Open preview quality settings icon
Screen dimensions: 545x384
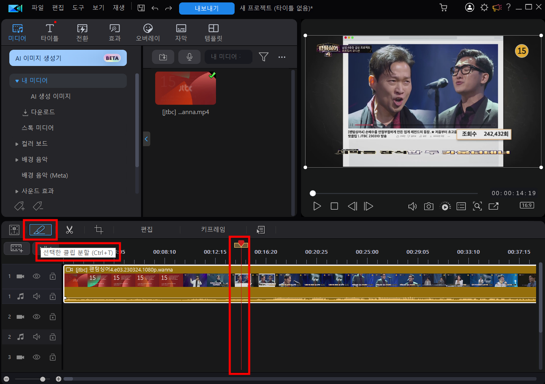[x=445, y=206]
